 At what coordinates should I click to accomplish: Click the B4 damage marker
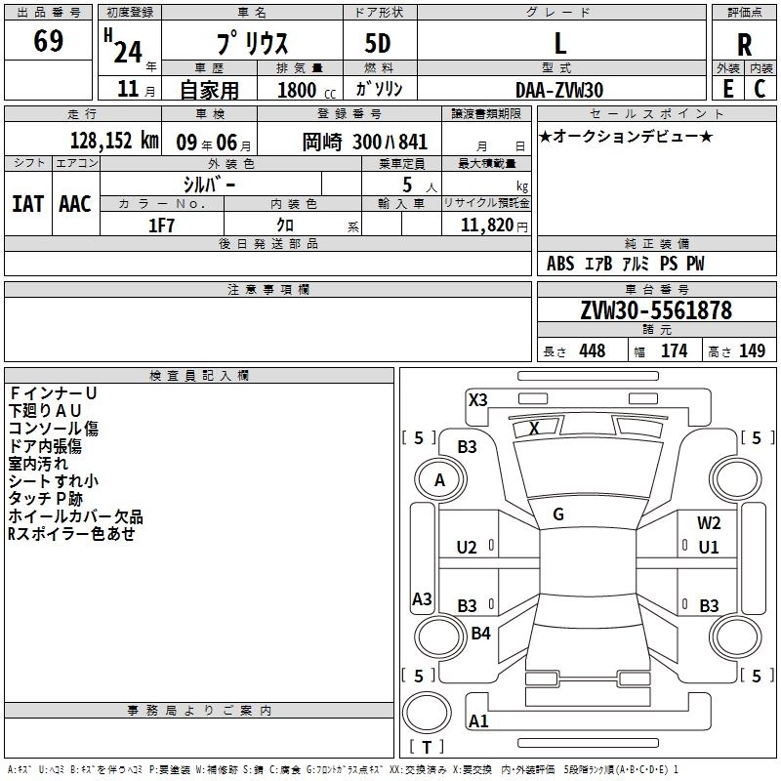click(x=480, y=634)
